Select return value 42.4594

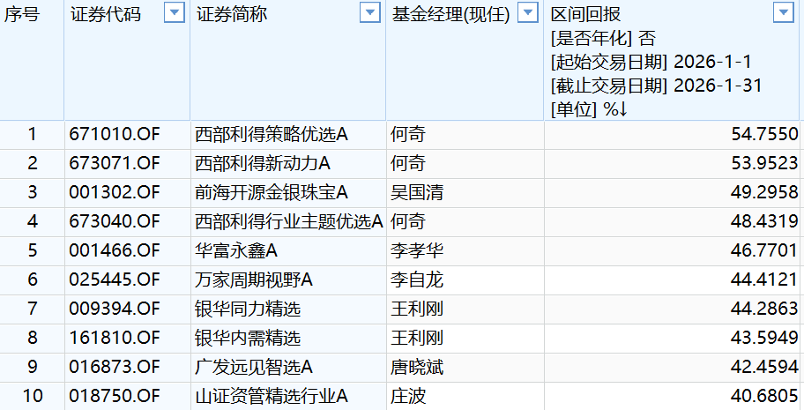coord(764,367)
